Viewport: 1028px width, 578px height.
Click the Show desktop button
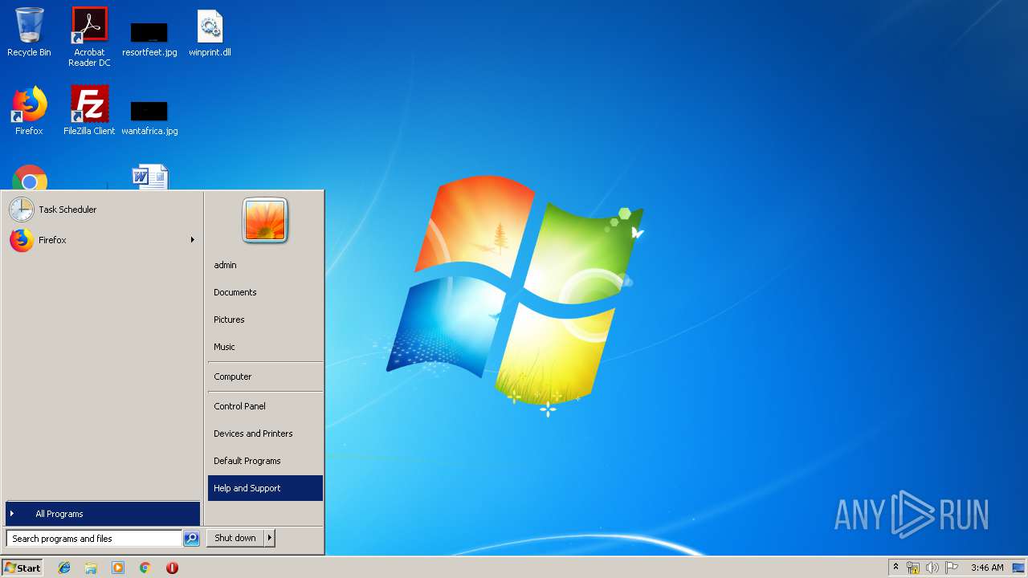1018,568
